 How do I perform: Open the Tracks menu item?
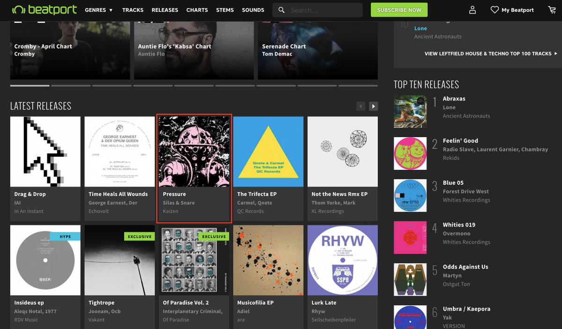coord(133,10)
